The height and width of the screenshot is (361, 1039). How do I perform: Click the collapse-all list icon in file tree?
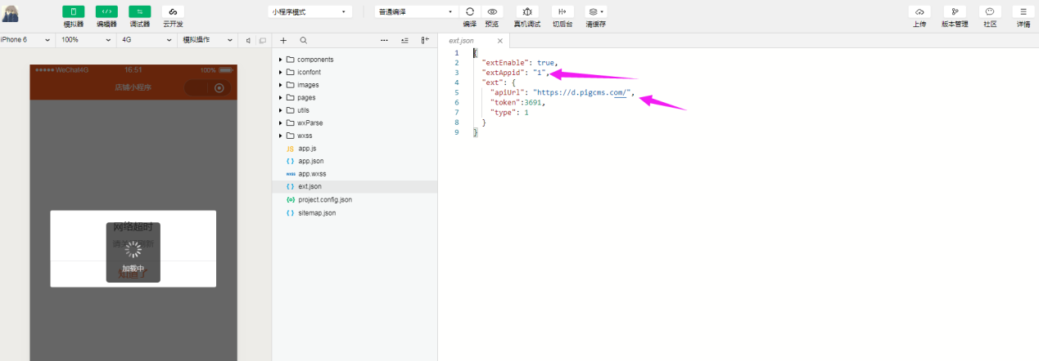point(404,40)
